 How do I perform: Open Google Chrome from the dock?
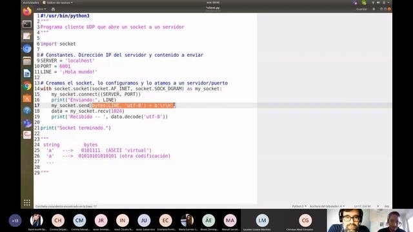27,86
